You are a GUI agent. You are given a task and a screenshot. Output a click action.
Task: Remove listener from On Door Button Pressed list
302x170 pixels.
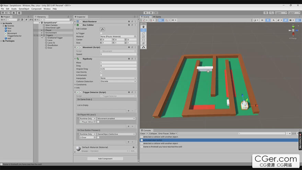132,142
